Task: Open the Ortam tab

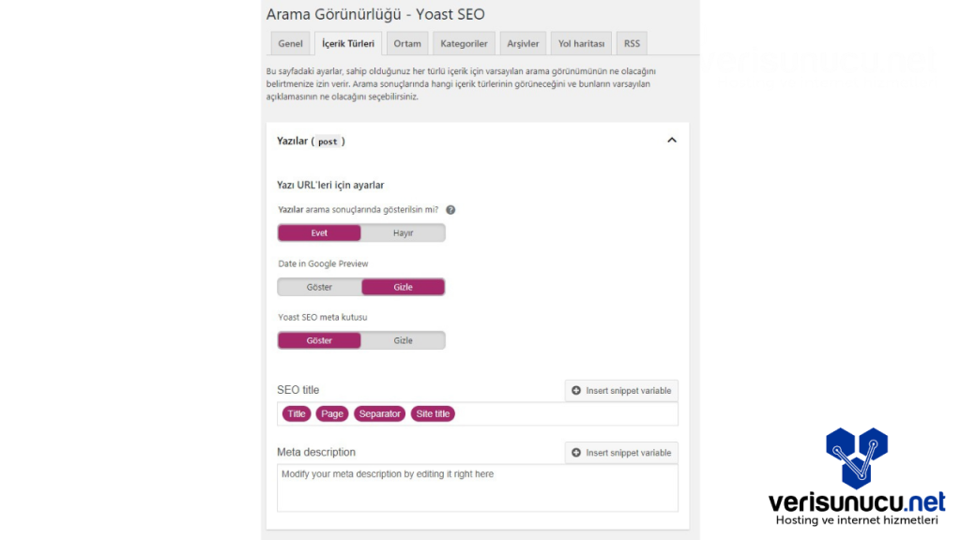Action: click(407, 44)
